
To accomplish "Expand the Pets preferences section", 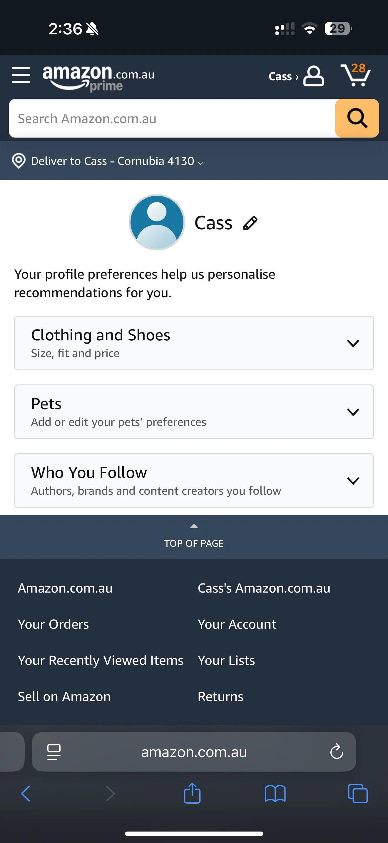I will click(194, 412).
